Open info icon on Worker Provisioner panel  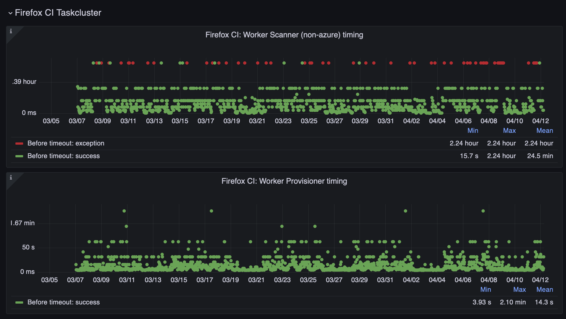(11, 177)
